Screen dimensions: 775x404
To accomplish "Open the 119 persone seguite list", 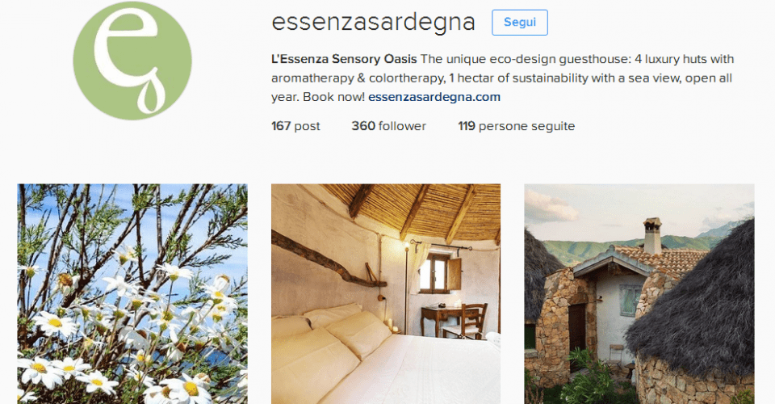I will (x=516, y=126).
